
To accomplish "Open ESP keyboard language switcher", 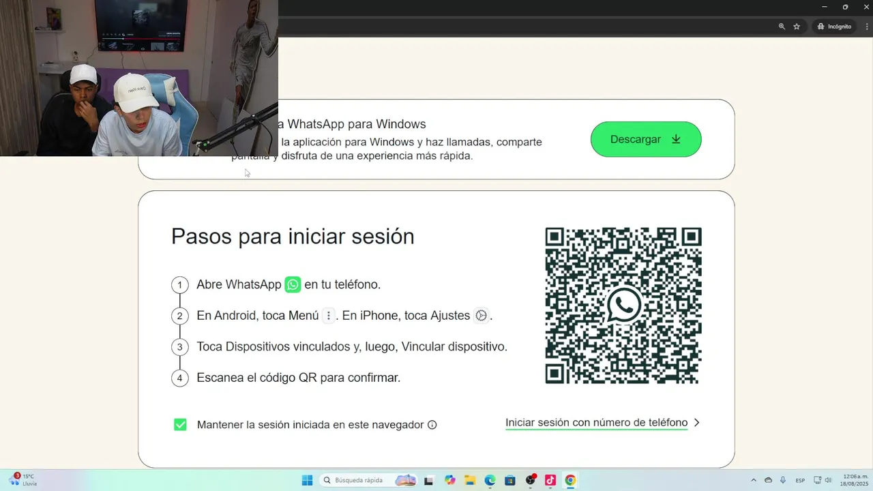I will tap(800, 480).
